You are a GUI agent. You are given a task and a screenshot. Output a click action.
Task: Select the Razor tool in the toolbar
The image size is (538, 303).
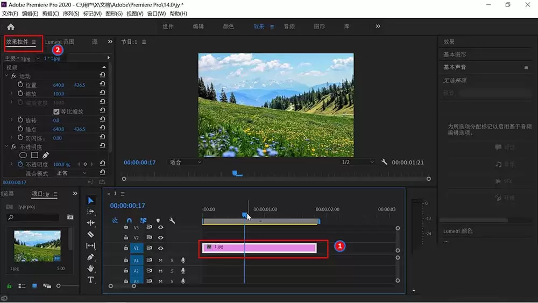pos(90,234)
